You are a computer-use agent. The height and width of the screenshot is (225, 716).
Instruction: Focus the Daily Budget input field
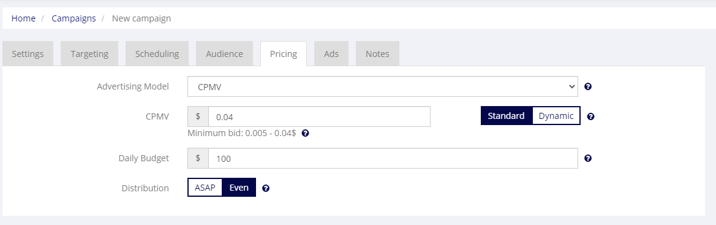393,158
